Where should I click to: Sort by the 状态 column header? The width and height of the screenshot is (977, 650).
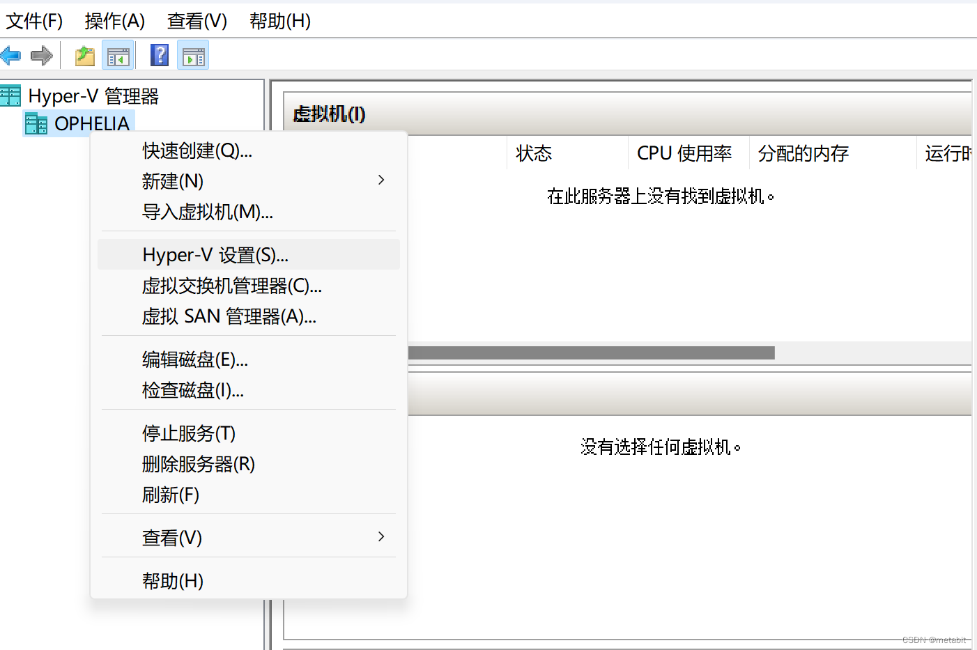[567, 153]
